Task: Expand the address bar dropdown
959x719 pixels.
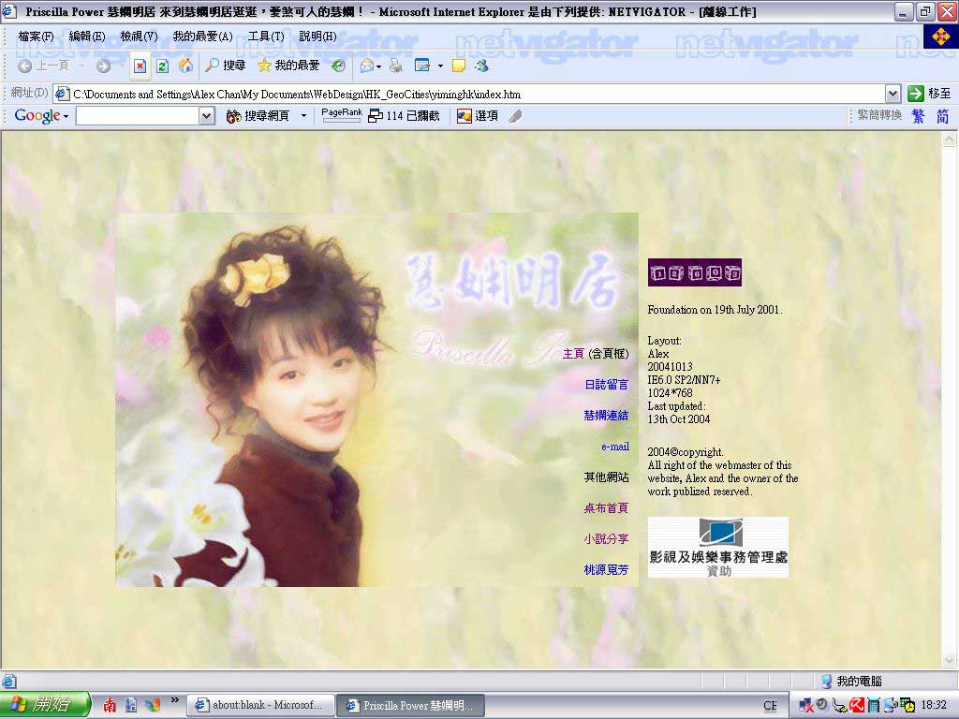Action: [x=893, y=94]
